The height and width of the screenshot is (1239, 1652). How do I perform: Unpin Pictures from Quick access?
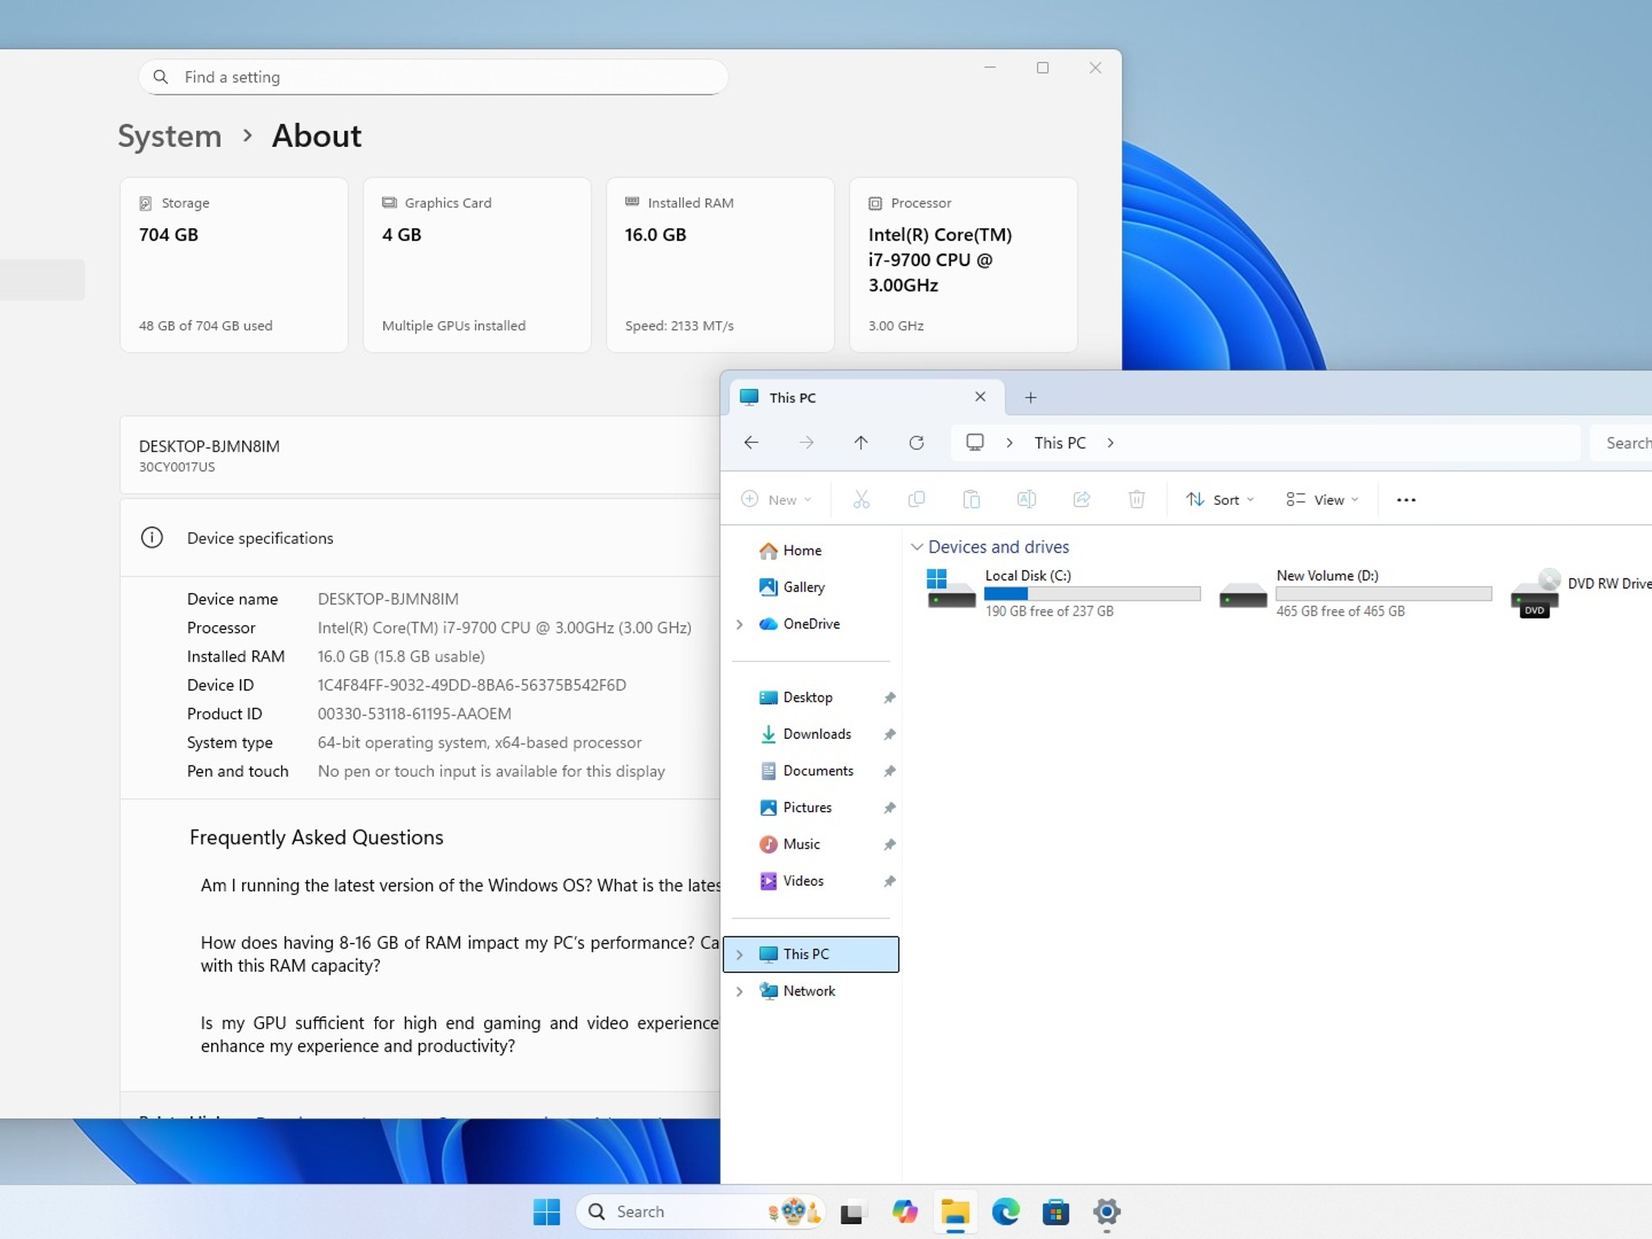(x=889, y=807)
